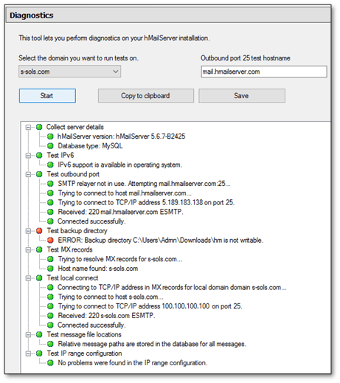
Task: Click the Outbound port 25 test hostname field
Action: [x=264, y=72]
